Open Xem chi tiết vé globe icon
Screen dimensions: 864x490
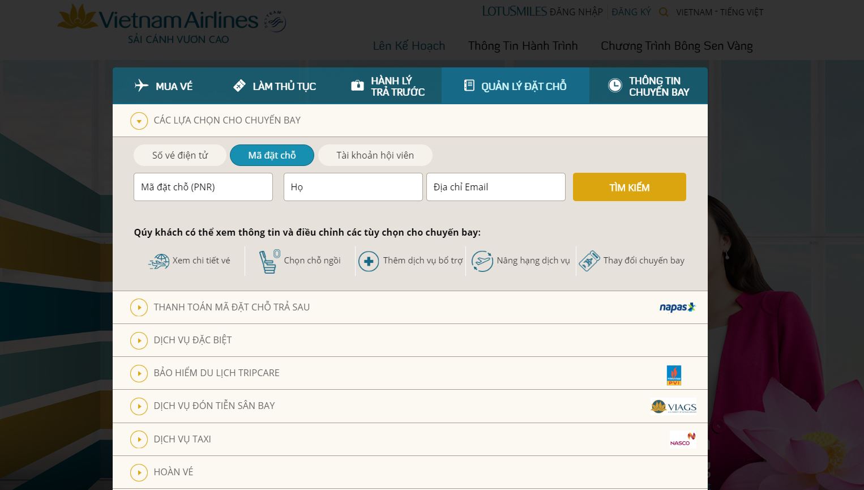(159, 261)
